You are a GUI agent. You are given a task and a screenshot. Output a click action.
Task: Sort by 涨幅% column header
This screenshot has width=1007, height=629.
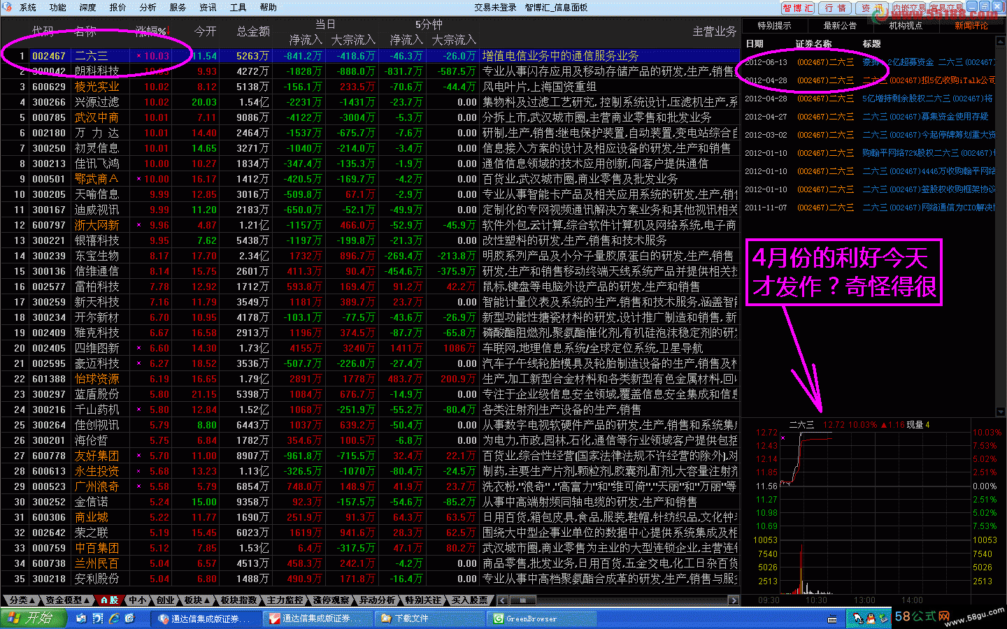pyautogui.click(x=151, y=31)
